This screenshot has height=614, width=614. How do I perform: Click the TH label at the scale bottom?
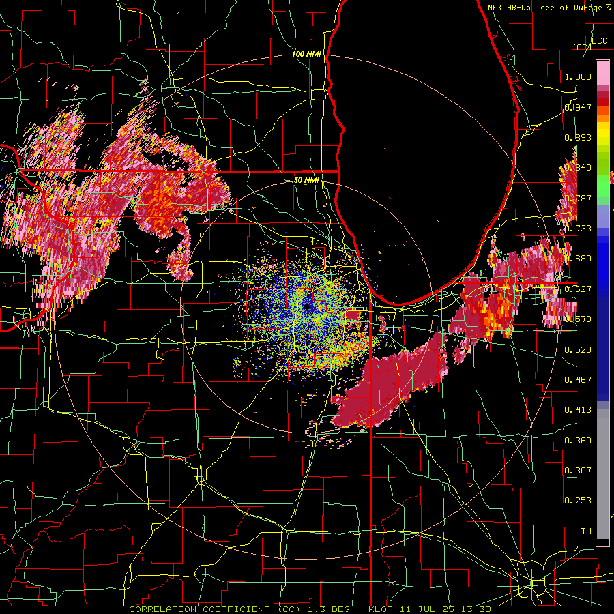pyautogui.click(x=586, y=531)
